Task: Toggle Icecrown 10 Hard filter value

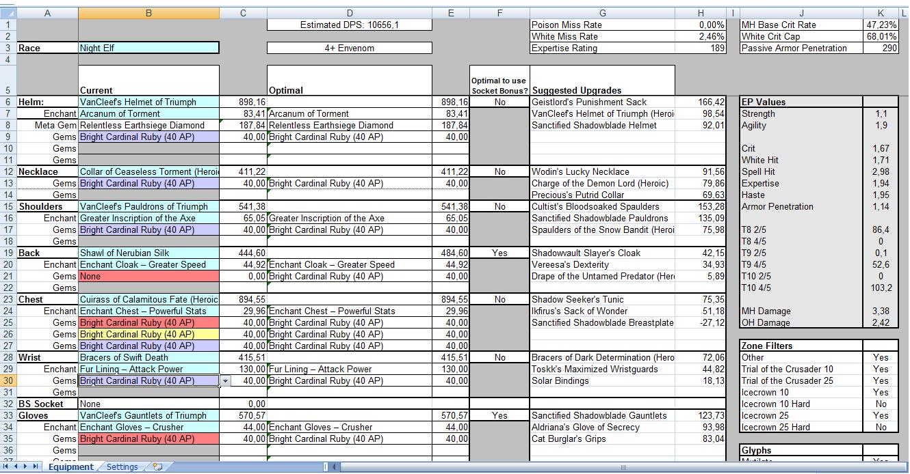Action: pyautogui.click(x=881, y=404)
